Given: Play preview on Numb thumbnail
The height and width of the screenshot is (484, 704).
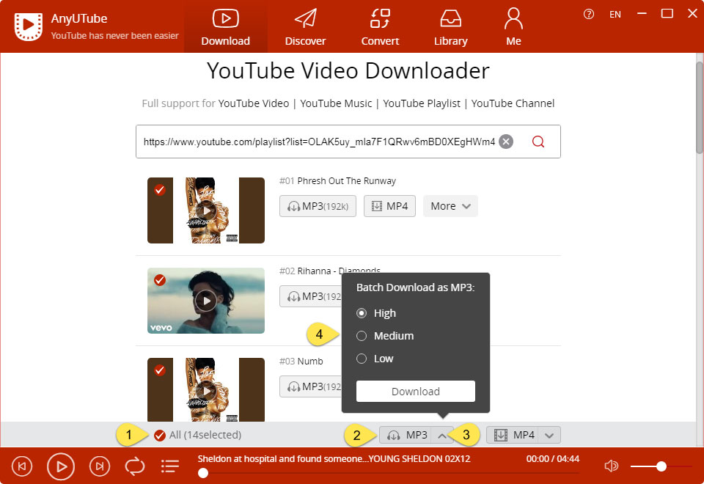Looking at the screenshot, I should (206, 391).
